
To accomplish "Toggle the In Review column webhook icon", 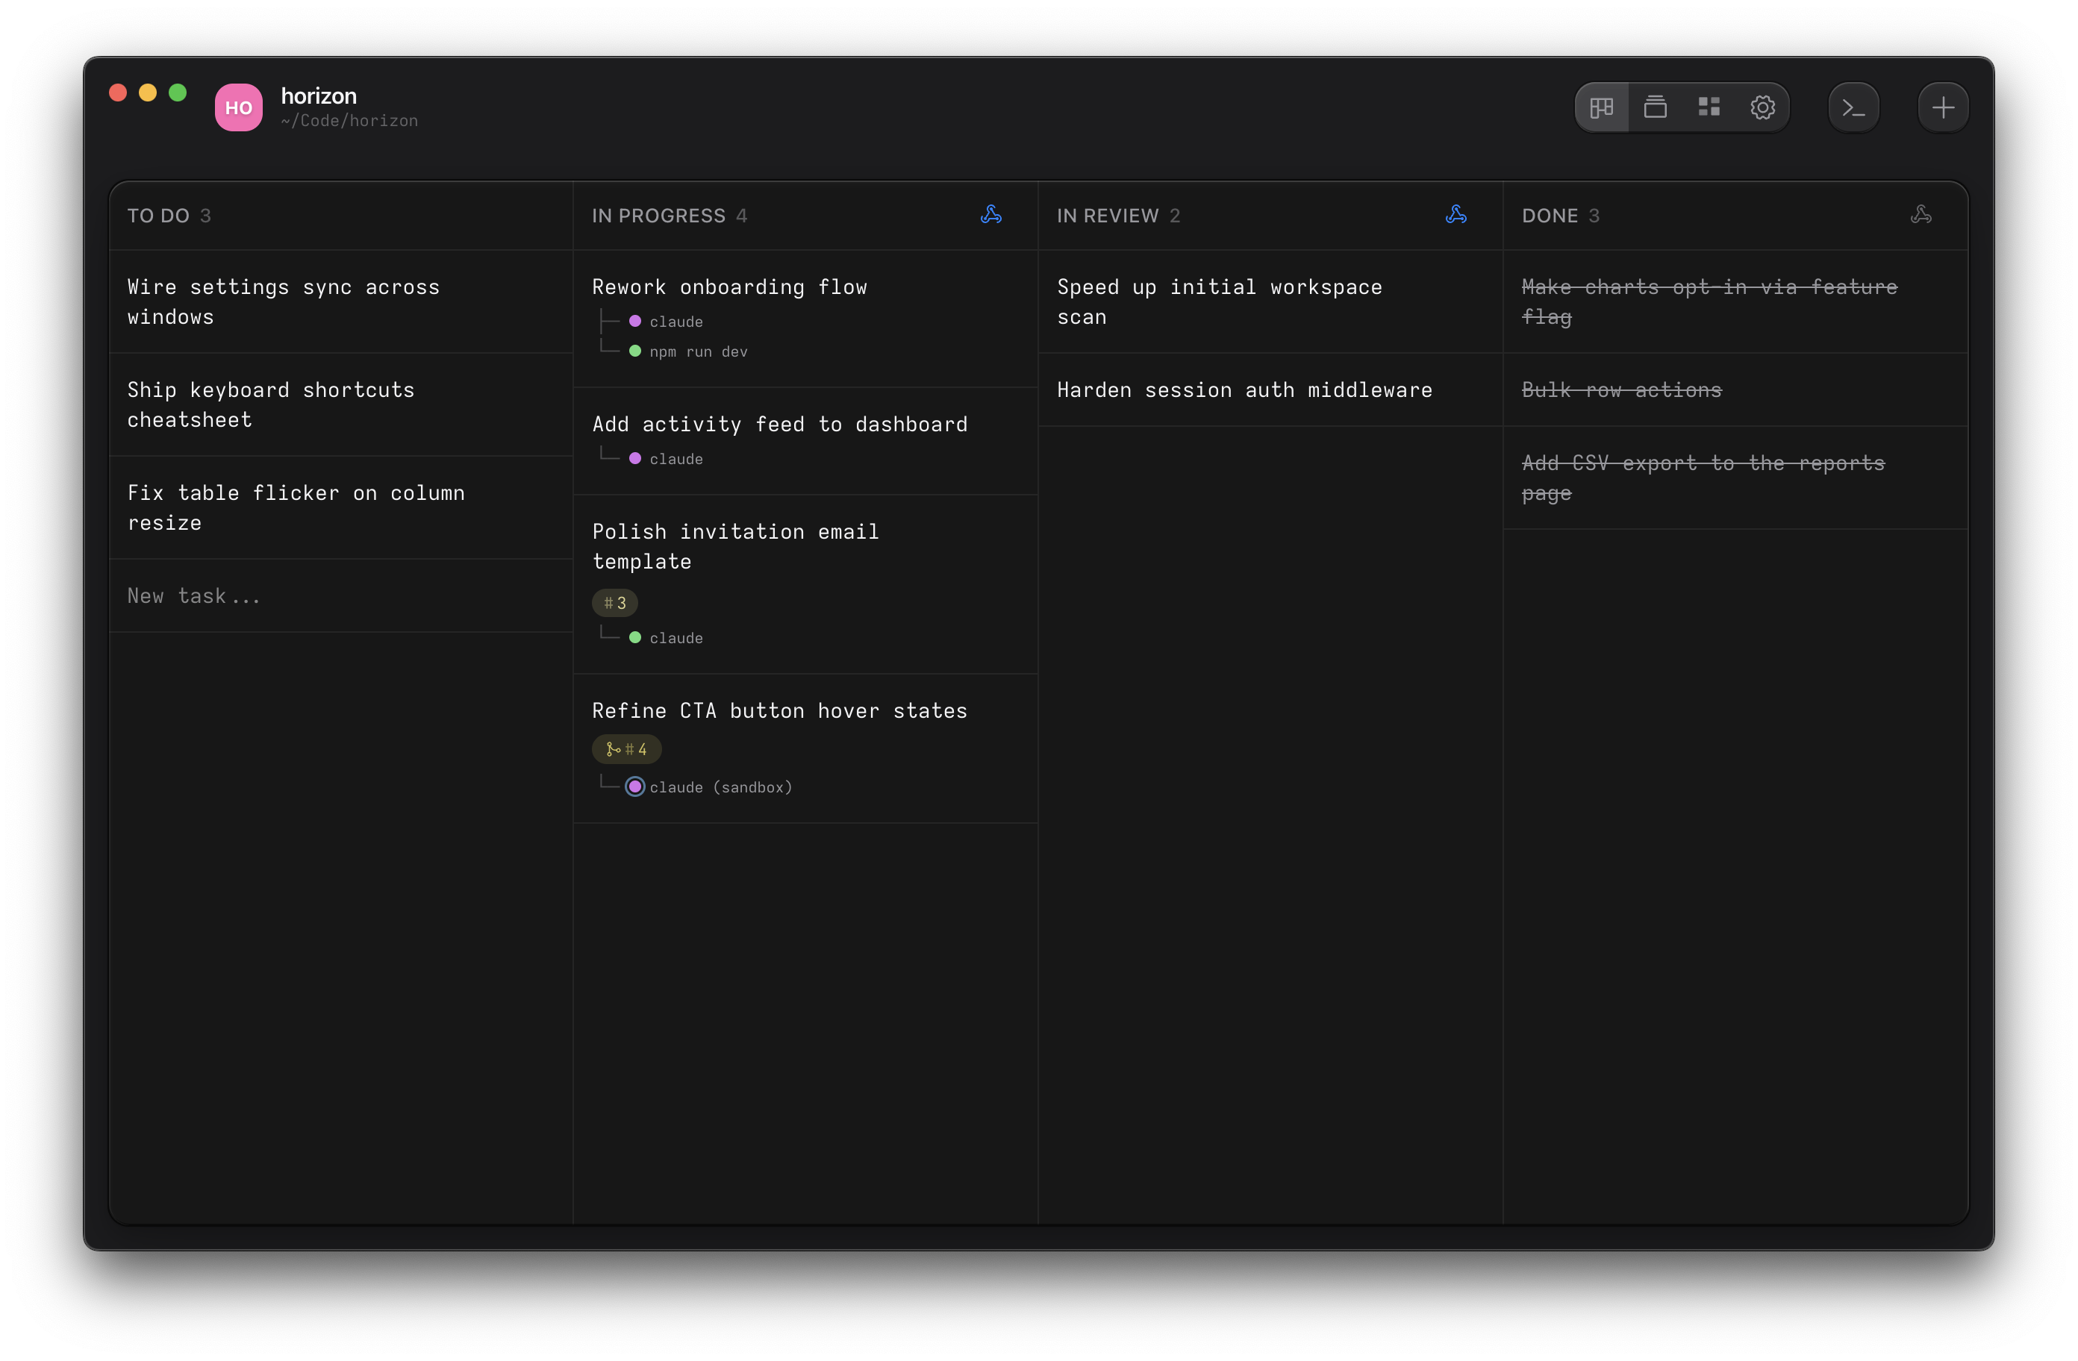I will pos(1455,215).
